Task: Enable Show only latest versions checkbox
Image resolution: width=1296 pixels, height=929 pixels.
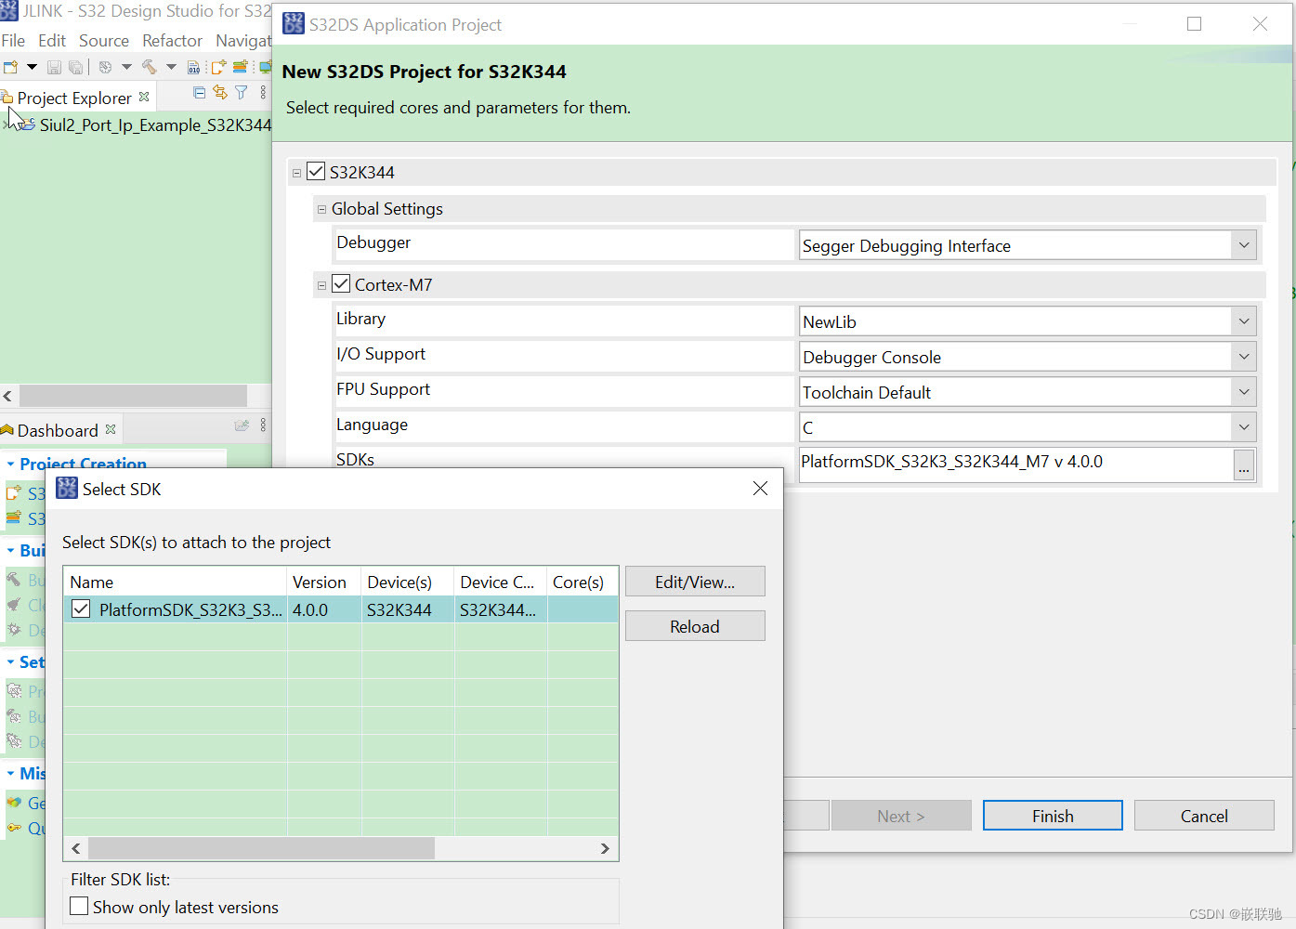Action: coord(80,906)
